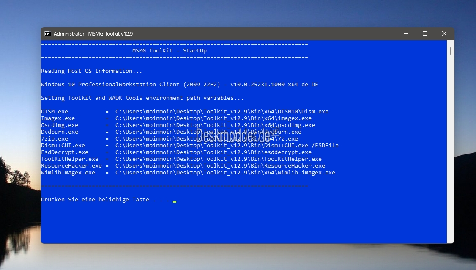This screenshot has width=476, height=270.
Task: Click the Bin\ToolKitHelper.exe path
Action: pyautogui.click(x=218, y=159)
